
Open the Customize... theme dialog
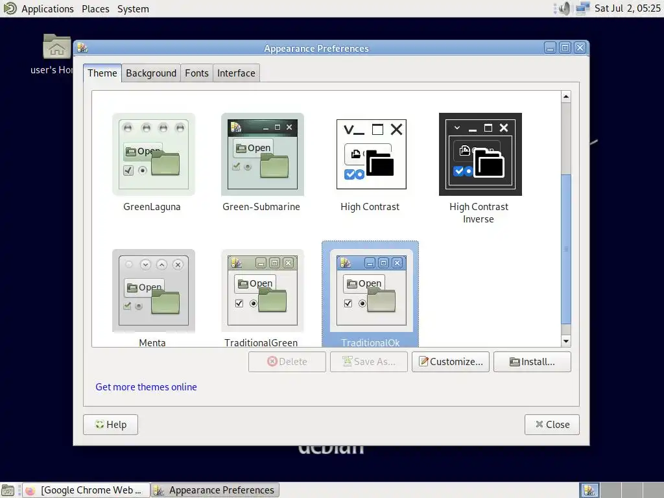[x=451, y=362]
